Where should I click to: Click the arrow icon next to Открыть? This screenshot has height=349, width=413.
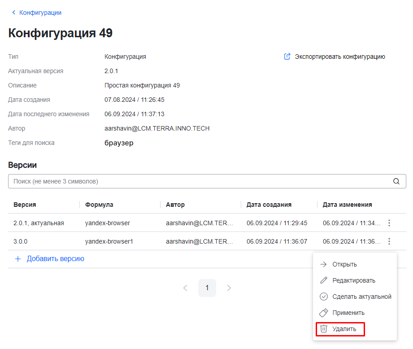coord(323,264)
